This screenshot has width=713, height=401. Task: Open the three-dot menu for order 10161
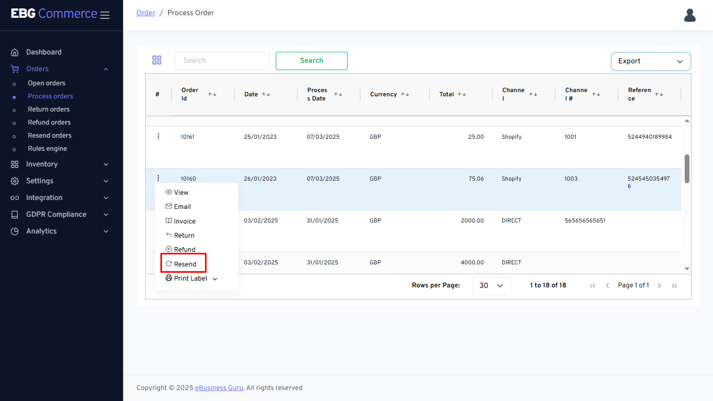(x=158, y=136)
